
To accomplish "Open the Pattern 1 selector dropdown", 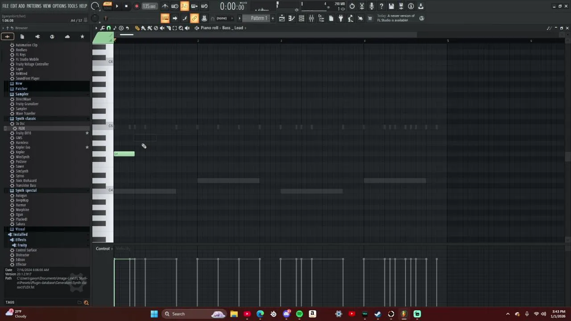I will [259, 18].
